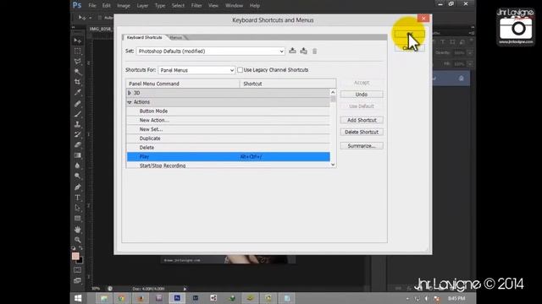Select the Clone Stamp tool
This screenshot has width=542, height=304.
pos(78,124)
